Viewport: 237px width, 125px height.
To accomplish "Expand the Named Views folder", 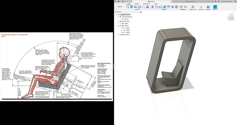I will (x=118, y=21).
